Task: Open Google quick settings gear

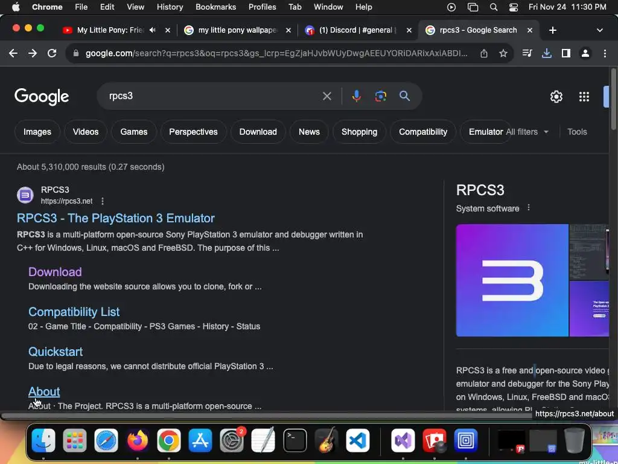Action: click(556, 97)
